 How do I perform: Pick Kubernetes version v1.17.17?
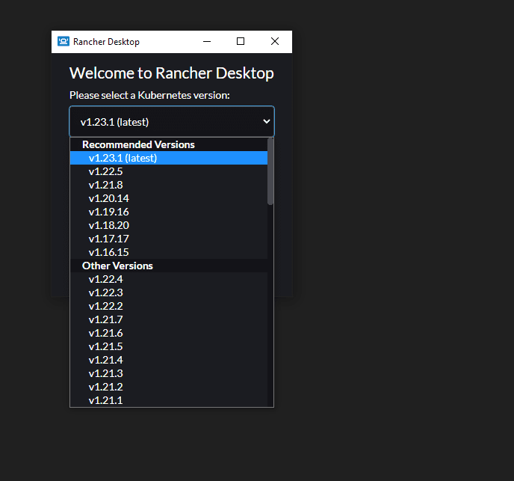click(x=169, y=239)
